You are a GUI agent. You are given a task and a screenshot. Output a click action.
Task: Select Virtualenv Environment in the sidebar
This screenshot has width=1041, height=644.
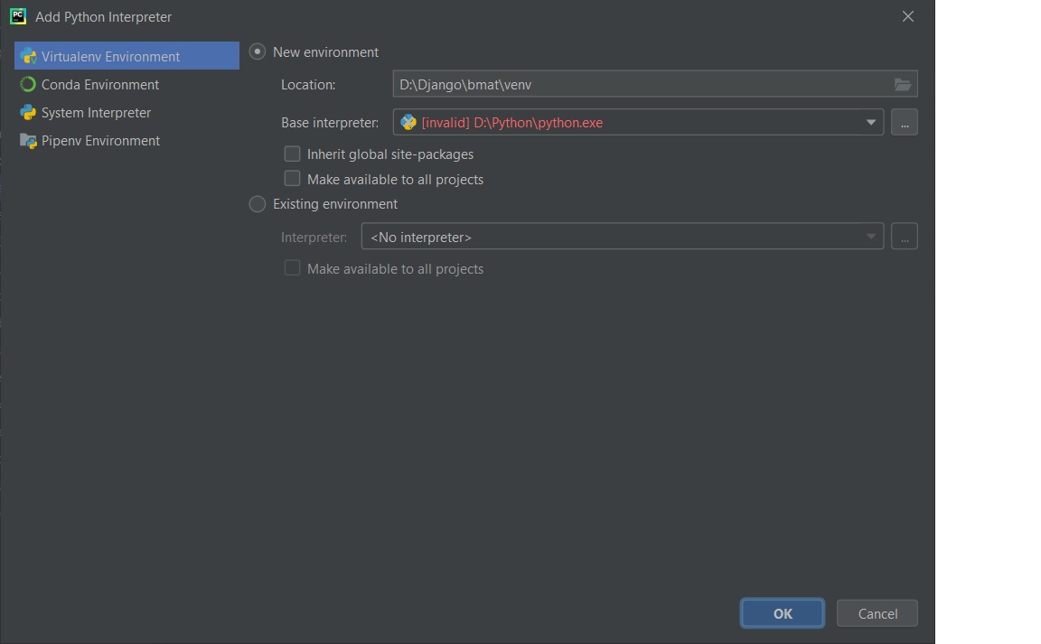click(x=127, y=56)
